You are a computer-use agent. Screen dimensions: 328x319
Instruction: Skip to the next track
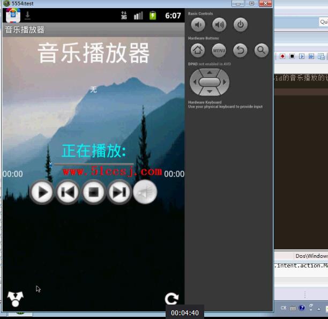119,192
